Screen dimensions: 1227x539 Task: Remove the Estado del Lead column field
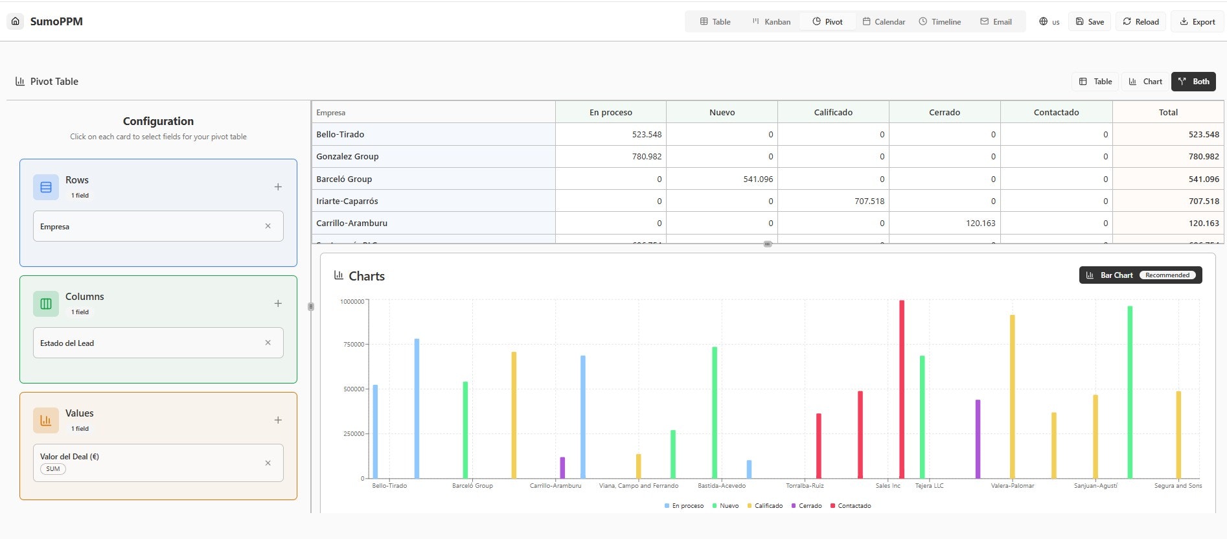[268, 343]
